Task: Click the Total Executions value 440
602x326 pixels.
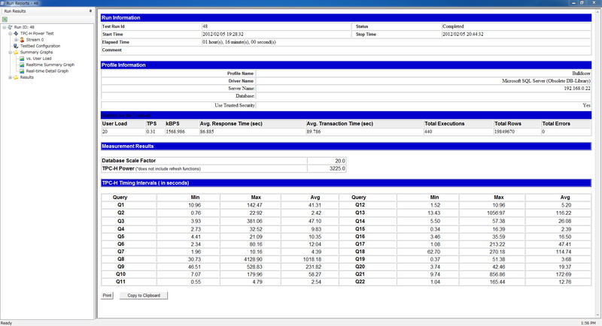Action: (428, 131)
